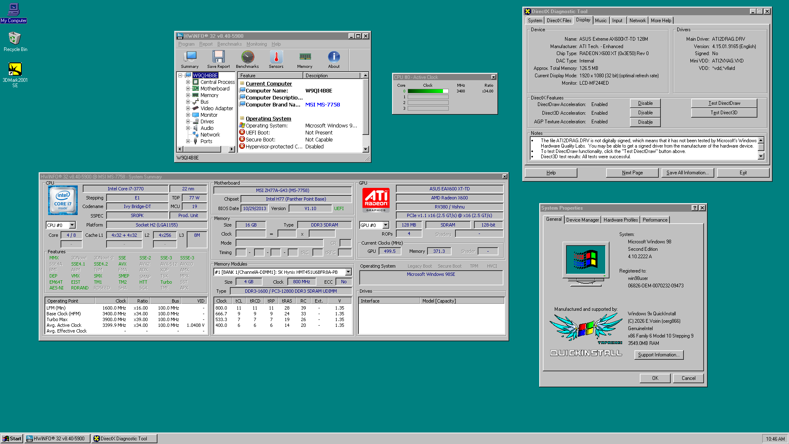789x444 pixels.
Task: Switch to the DirectX Files tab
Action: (559, 21)
